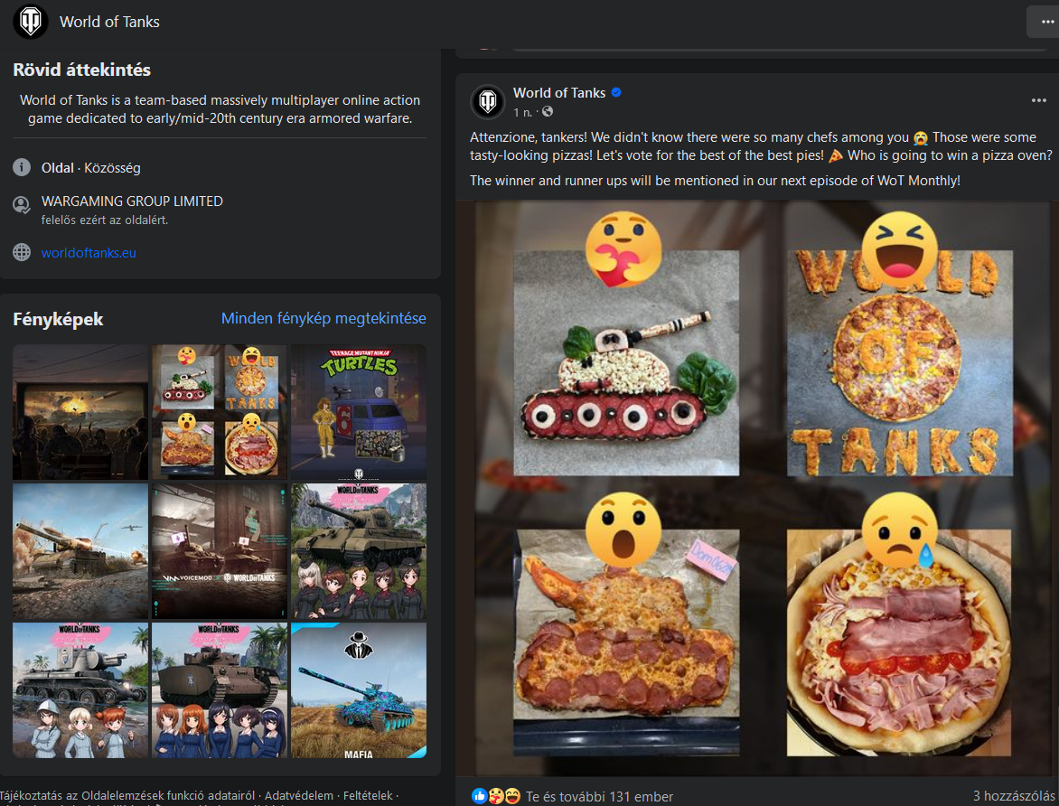1059x806 pixels.
Task: Click the Feltételek footer link
Action: [x=368, y=795]
